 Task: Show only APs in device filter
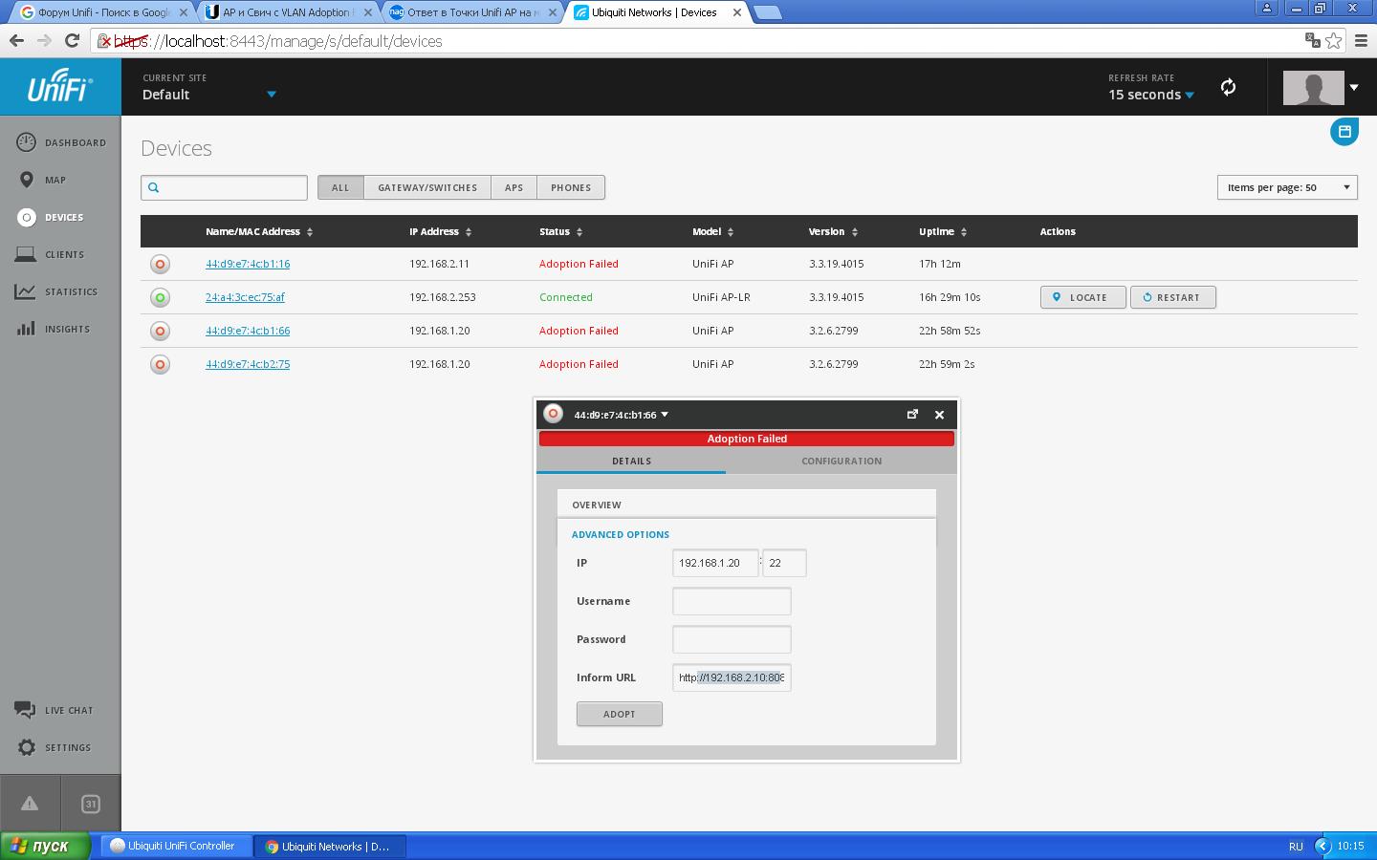click(514, 187)
